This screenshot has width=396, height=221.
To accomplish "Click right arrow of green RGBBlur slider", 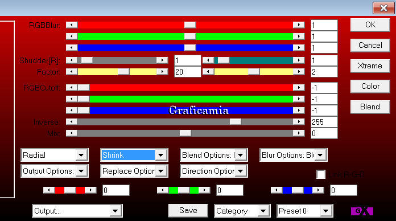I will pyautogui.click(x=299, y=36).
